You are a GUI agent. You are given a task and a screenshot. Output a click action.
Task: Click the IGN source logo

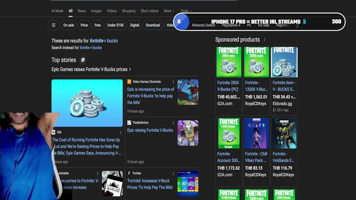tap(54, 132)
